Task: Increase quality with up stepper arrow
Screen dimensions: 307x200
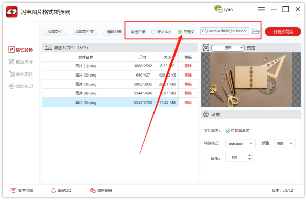Action: click(x=250, y=155)
